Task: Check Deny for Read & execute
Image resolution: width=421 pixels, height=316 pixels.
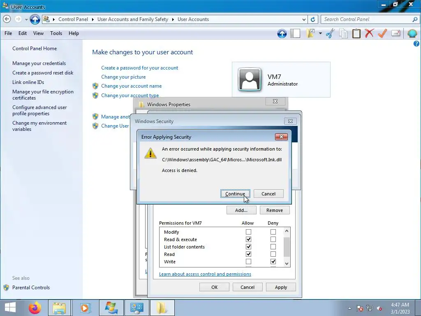Action: tap(273, 239)
